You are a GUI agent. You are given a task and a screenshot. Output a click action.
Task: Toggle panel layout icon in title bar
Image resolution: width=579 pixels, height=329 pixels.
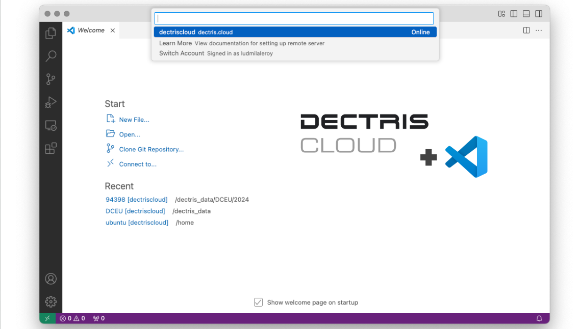526,14
